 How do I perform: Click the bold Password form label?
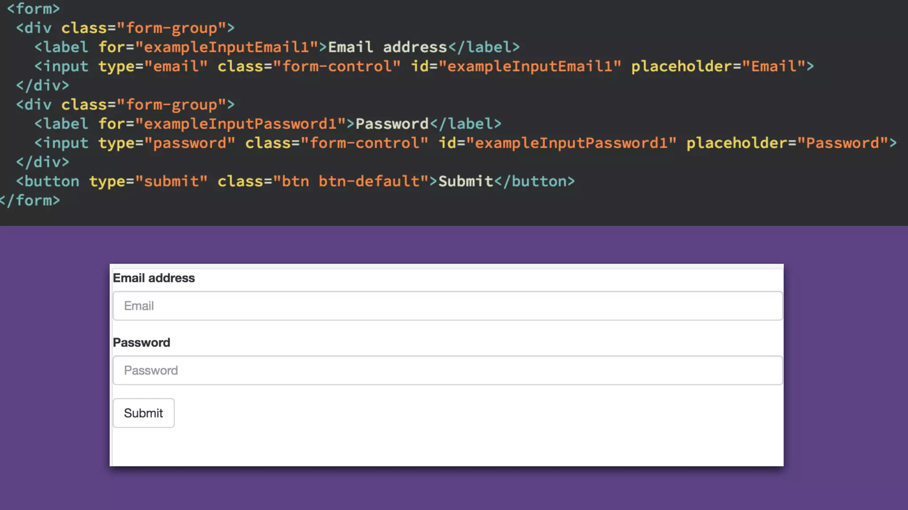coord(141,343)
